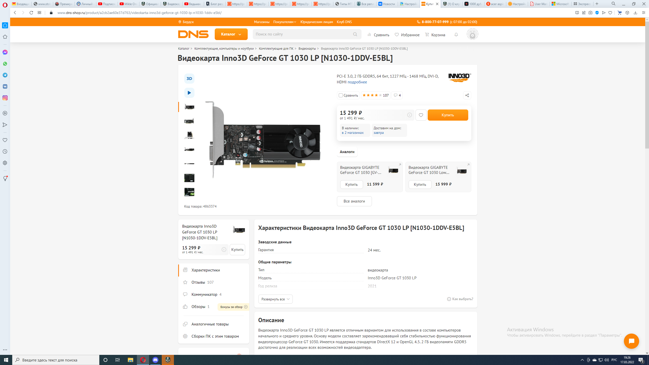
Task: Open history clock in Opera sidebar
Action: click(x=5, y=152)
